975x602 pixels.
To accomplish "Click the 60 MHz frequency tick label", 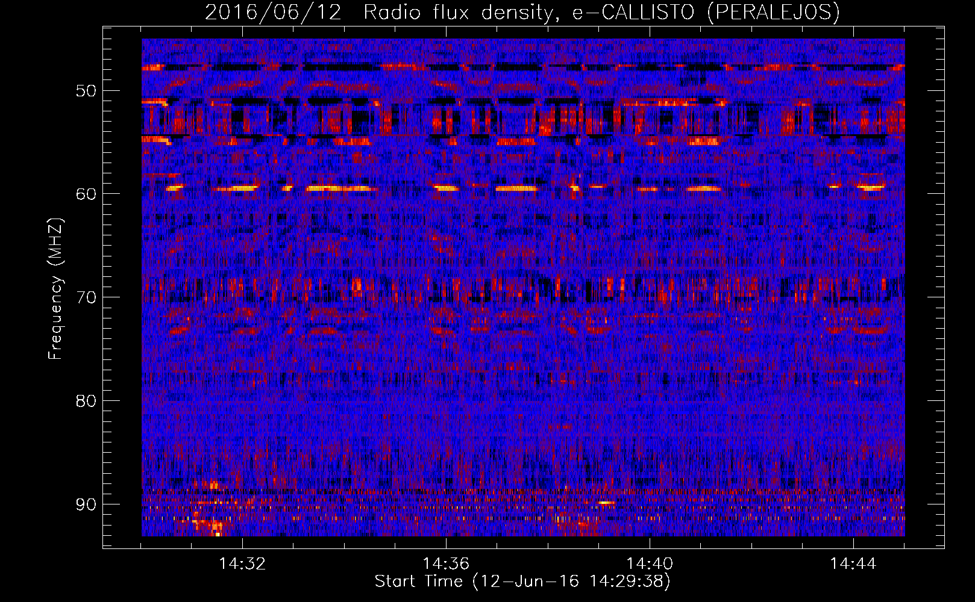I will (86, 194).
